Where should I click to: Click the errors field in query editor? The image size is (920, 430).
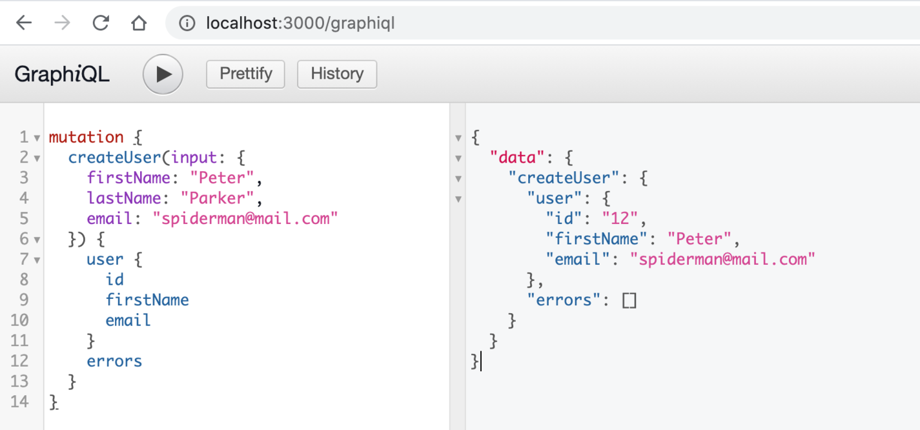pos(114,361)
